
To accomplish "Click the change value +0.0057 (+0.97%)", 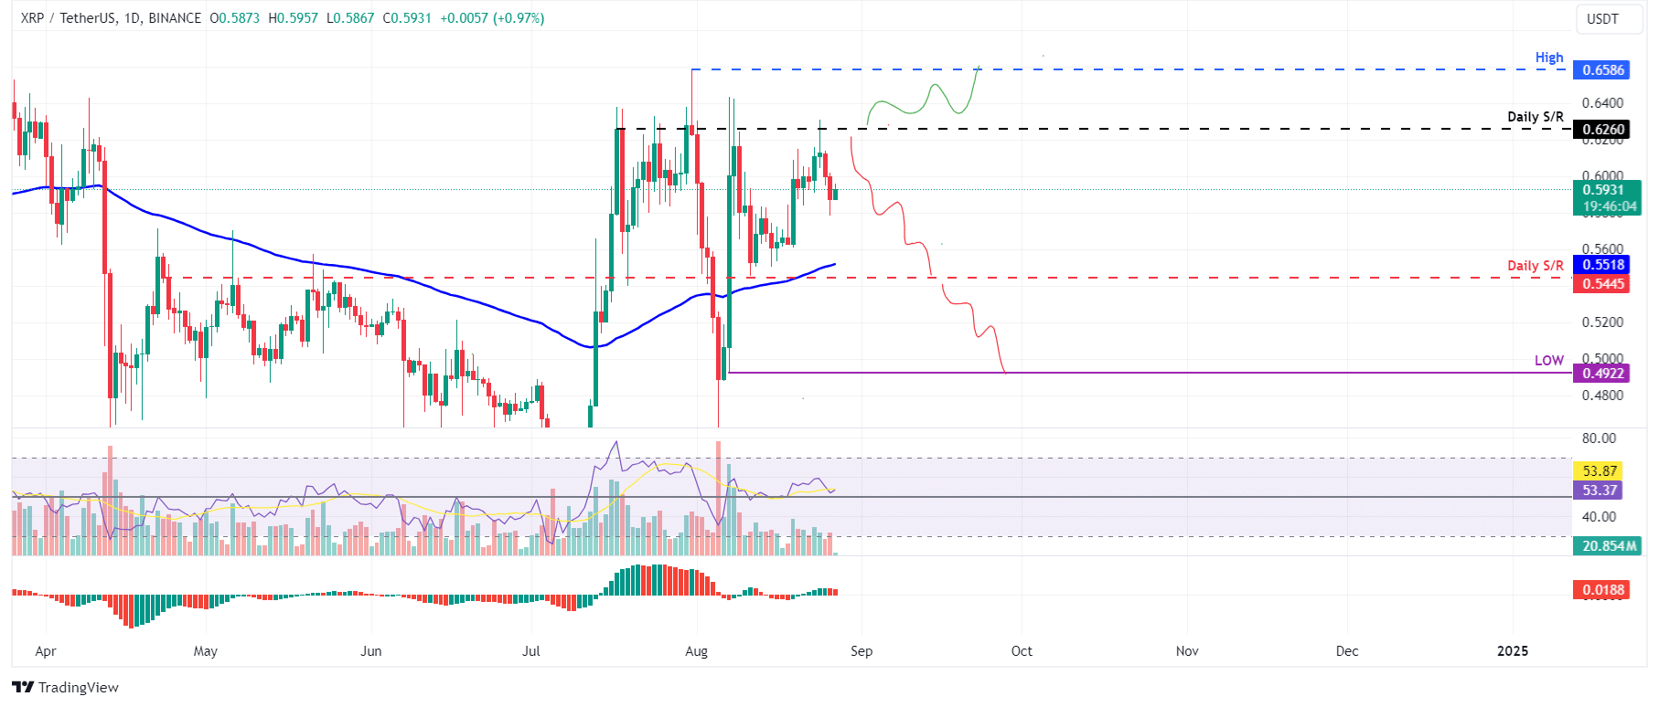I will point(492,18).
